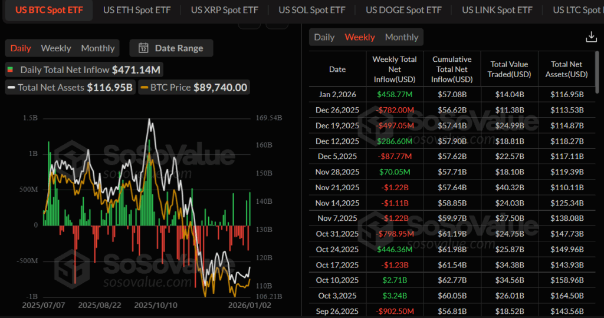Viewport: 604px width, 318px height.
Task: Click the $286.60M weekly inflow value
Action: [395, 141]
